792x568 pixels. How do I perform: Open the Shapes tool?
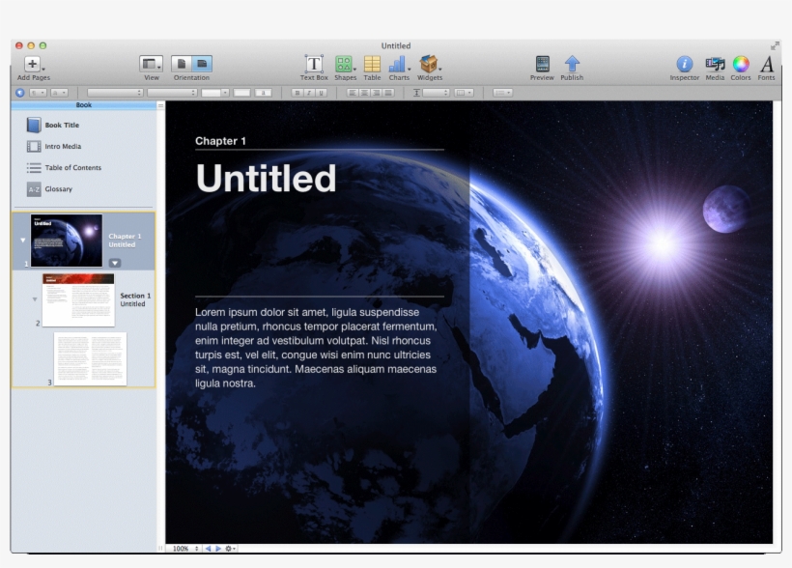tap(344, 64)
